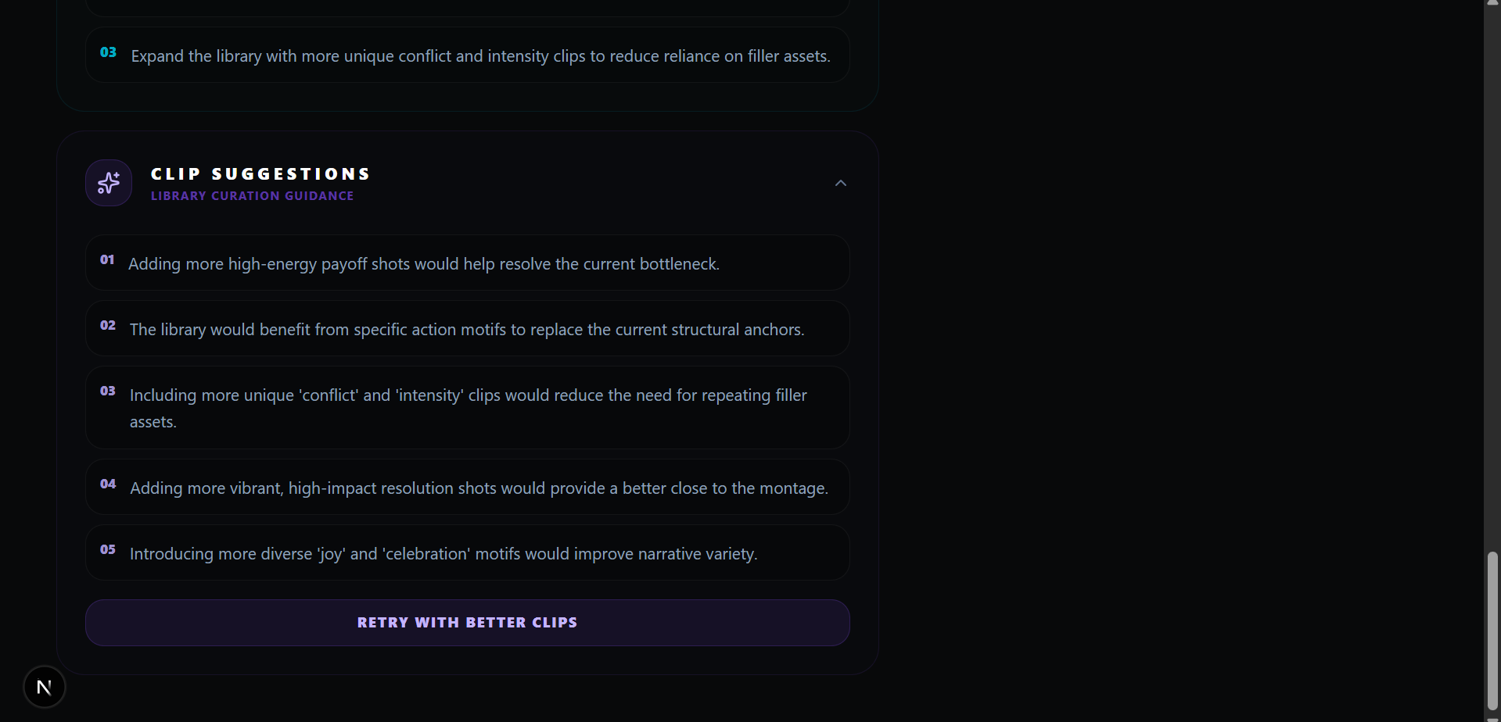This screenshot has width=1501, height=722.
Task: Click the purple 04 number badge
Action: (108, 484)
